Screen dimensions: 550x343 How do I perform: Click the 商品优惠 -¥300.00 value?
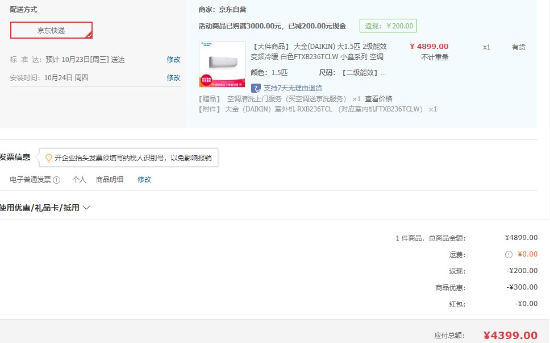[522, 287]
